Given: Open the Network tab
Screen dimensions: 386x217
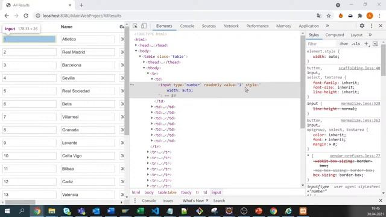Looking at the screenshot, I should (231, 26).
